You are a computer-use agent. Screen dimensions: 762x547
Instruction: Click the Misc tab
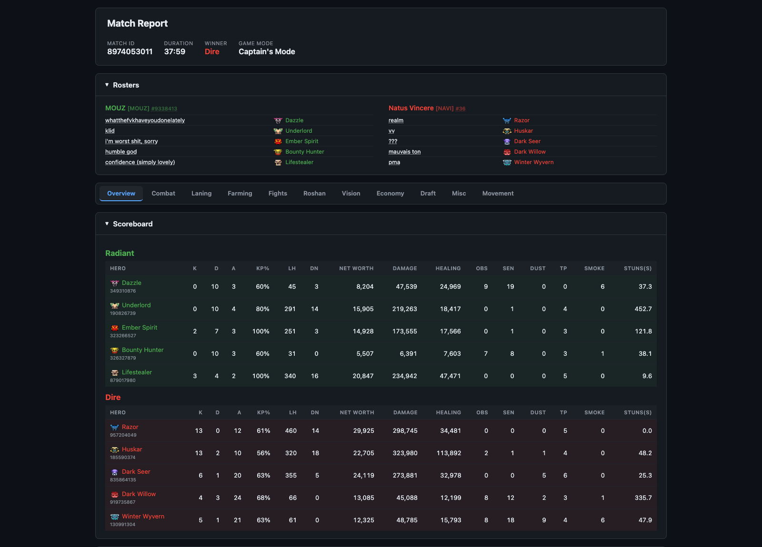(459, 194)
